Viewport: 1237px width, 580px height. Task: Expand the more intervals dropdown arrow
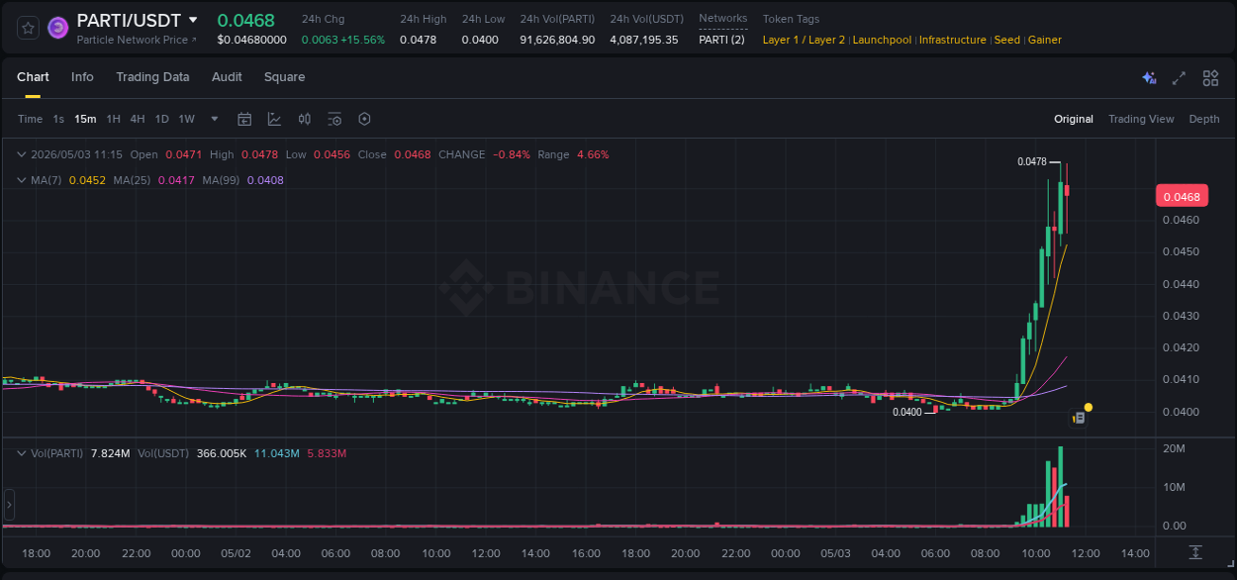215,119
